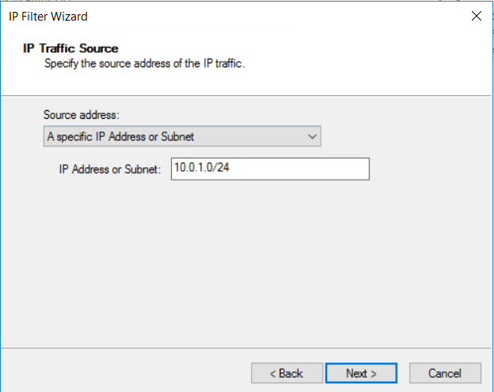This screenshot has height=392, width=494.
Task: Click the IP Filter Wizard title bar
Action: tap(237, 16)
